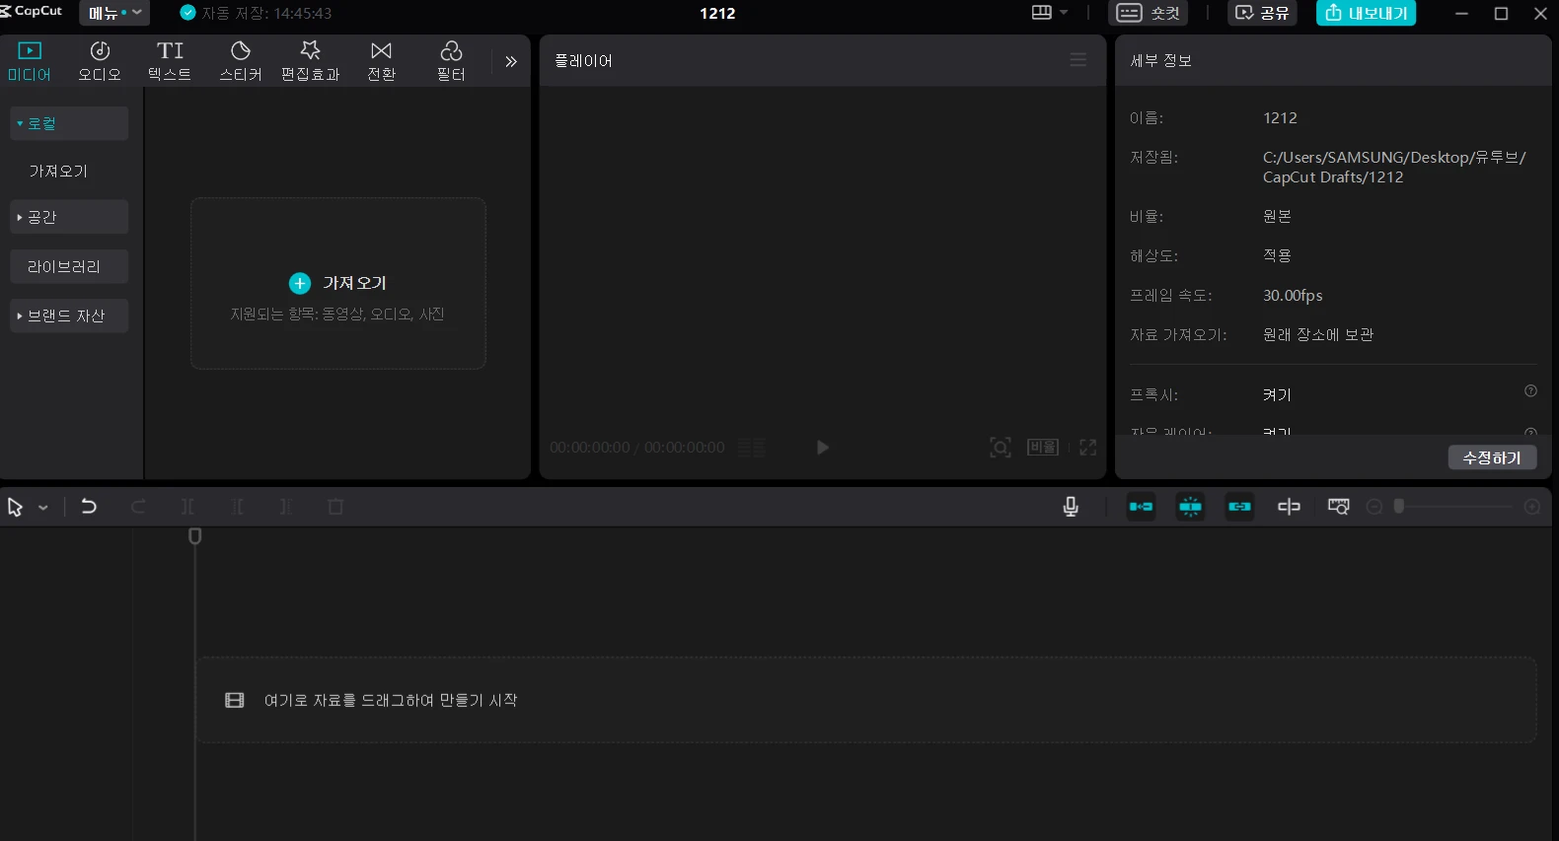
Task: Click the film strip icon in timeline drop area
Action: (x=235, y=700)
